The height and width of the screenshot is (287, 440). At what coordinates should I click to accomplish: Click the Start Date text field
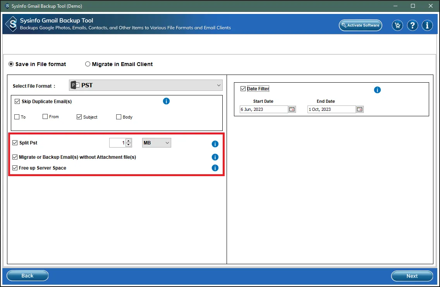pyautogui.click(x=263, y=109)
